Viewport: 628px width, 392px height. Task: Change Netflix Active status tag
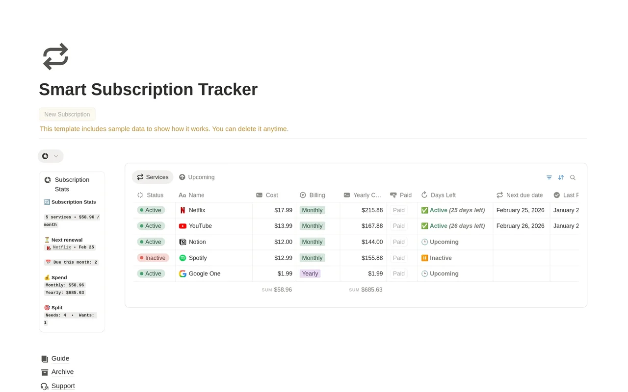point(151,210)
